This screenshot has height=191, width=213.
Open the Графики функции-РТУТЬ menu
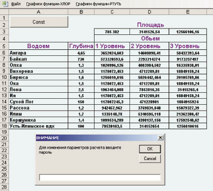98,4
